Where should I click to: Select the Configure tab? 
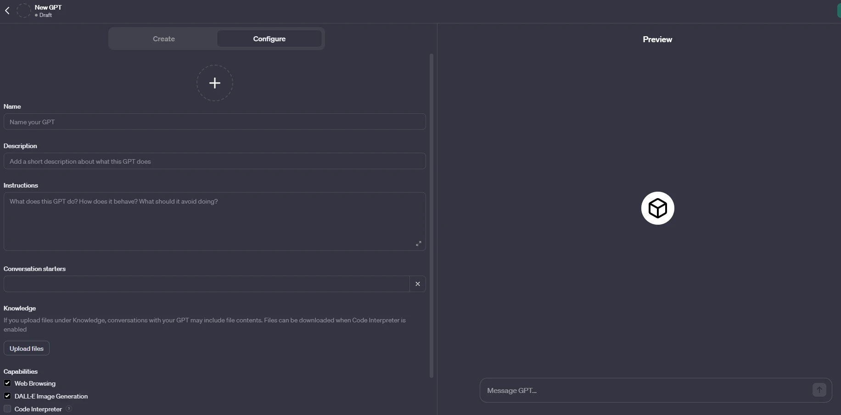pos(269,39)
